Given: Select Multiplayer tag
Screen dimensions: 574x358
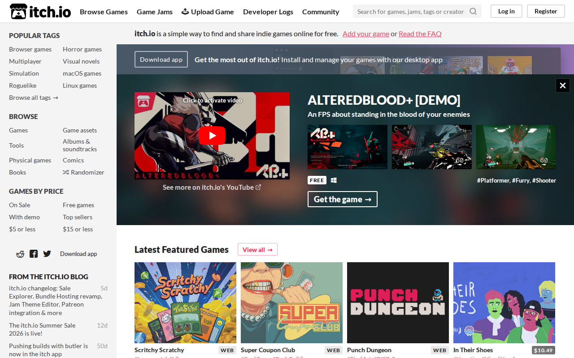Looking at the screenshot, I should (x=25, y=61).
